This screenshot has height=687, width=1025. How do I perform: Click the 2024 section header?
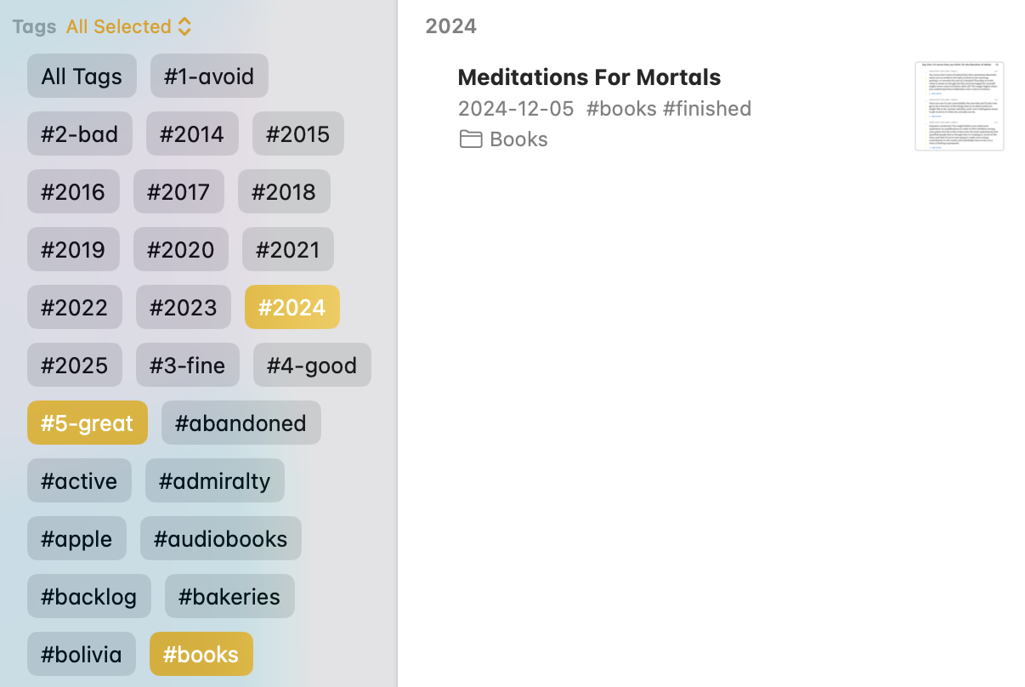(450, 26)
